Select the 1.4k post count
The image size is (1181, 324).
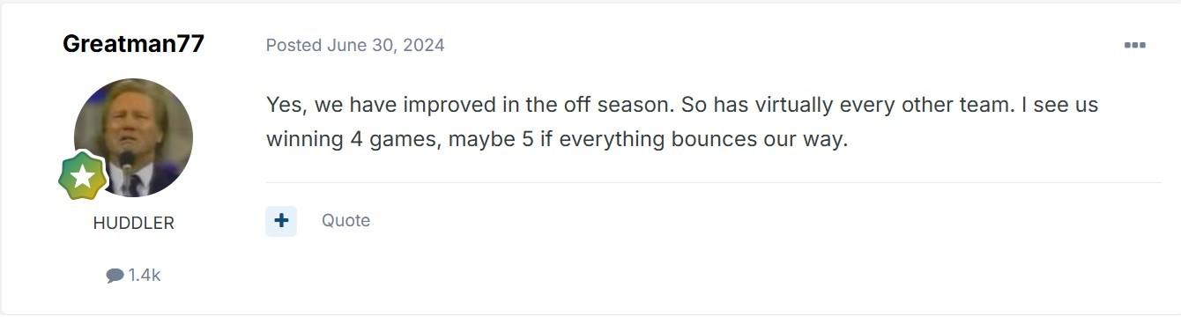point(144,276)
